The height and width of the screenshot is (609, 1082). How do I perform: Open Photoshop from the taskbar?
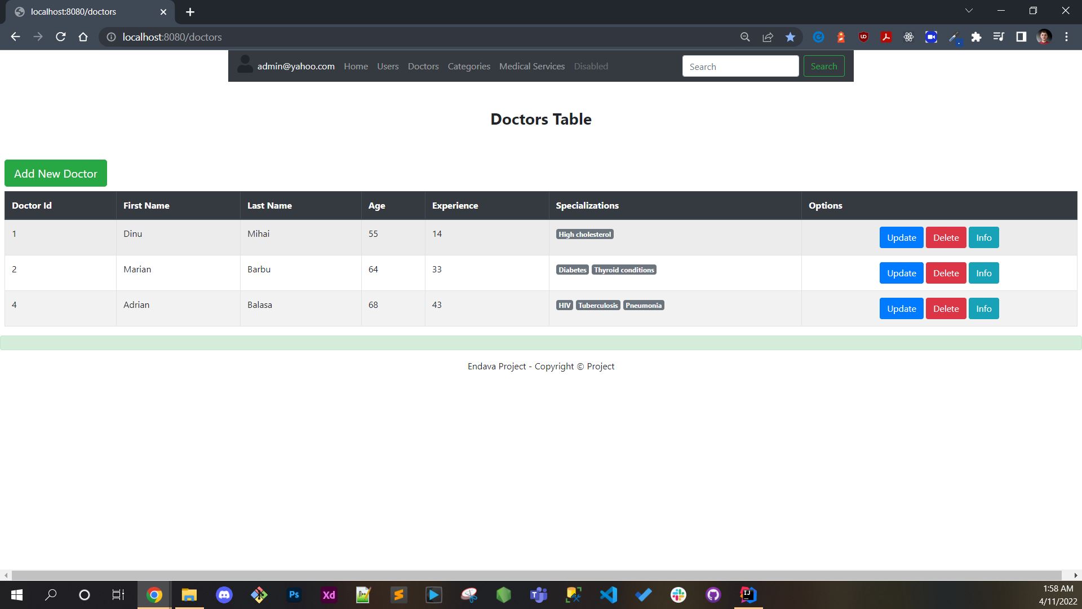tap(294, 595)
